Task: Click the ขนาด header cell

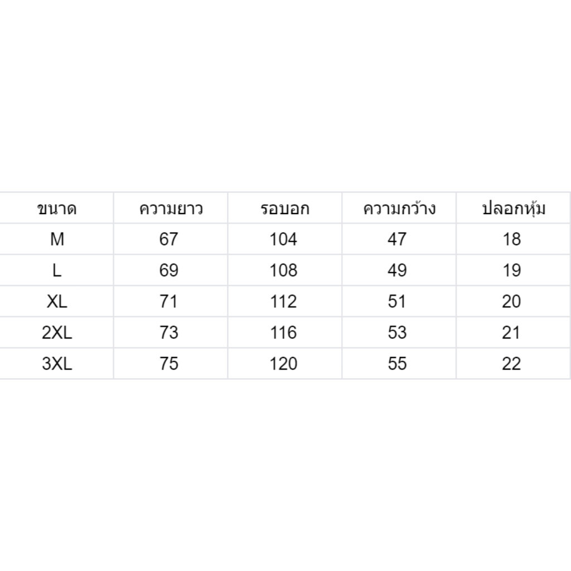Action: [57, 208]
